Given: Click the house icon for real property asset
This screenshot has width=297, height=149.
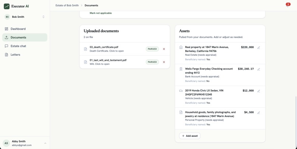Looking at the screenshot, I should click(x=181, y=47).
